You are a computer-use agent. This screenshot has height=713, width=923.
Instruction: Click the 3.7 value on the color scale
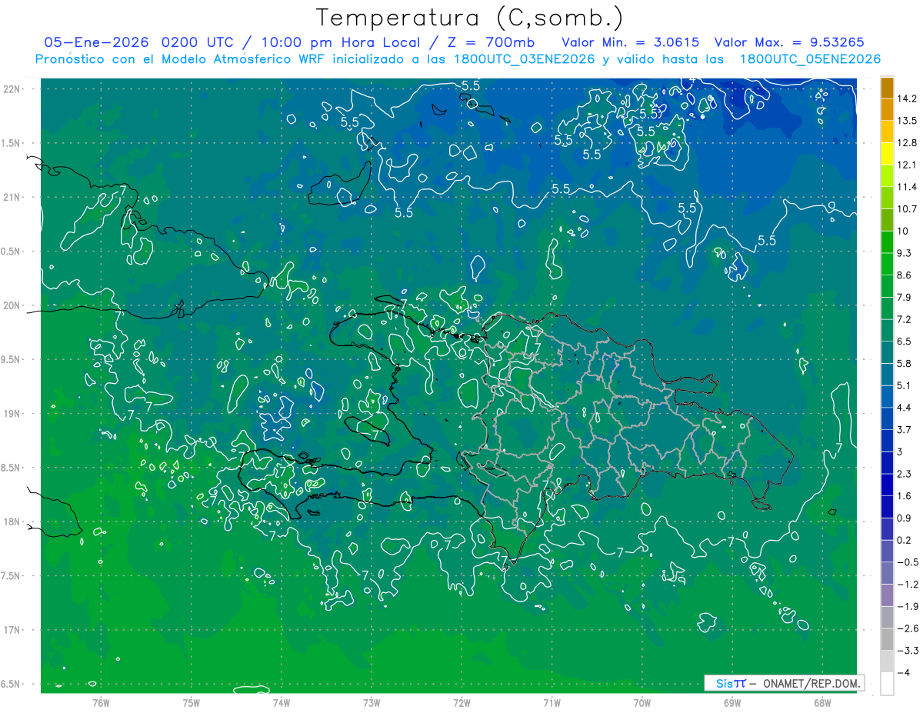pos(905,429)
